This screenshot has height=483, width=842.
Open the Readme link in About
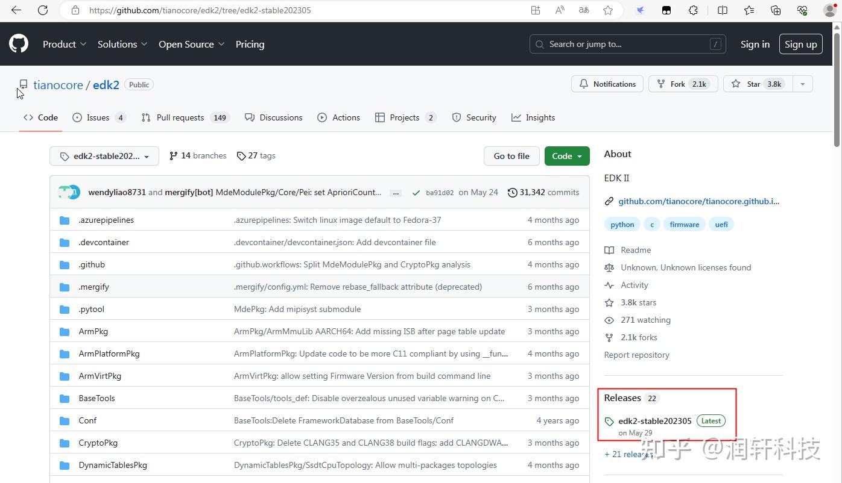point(636,250)
